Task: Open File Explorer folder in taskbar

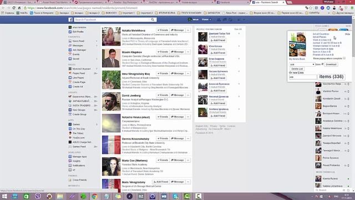Action: (x=60, y=196)
